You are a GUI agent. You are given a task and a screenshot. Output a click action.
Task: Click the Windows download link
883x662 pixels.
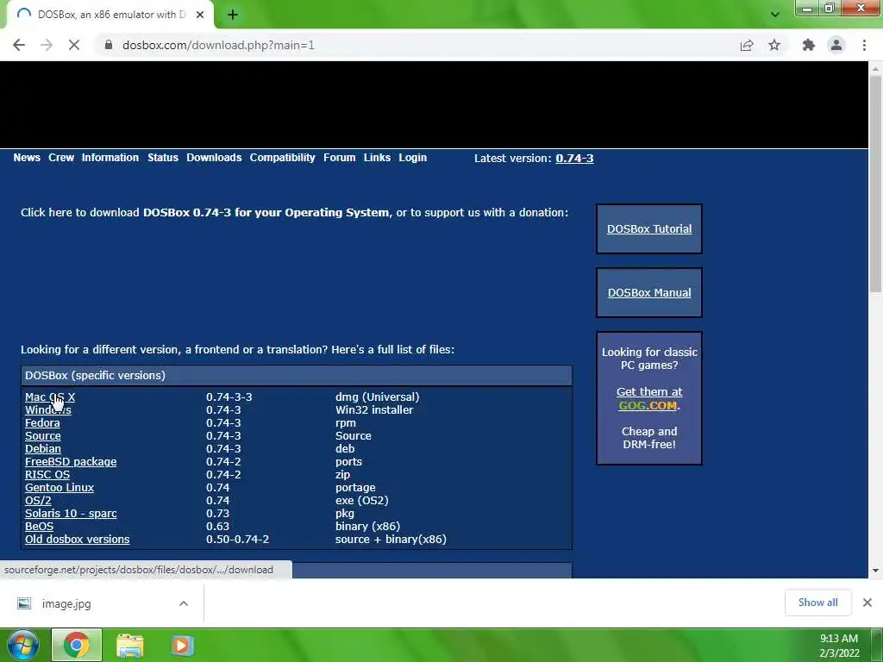click(48, 409)
